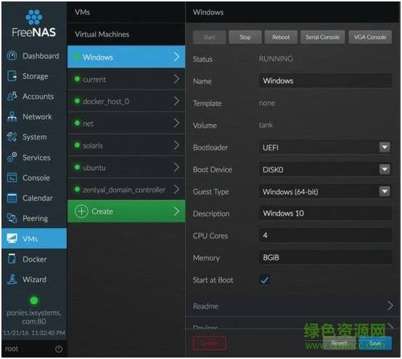This screenshot has width=402, height=359.
Task: Select the ubuntu virtual machine
Action: (x=126, y=167)
